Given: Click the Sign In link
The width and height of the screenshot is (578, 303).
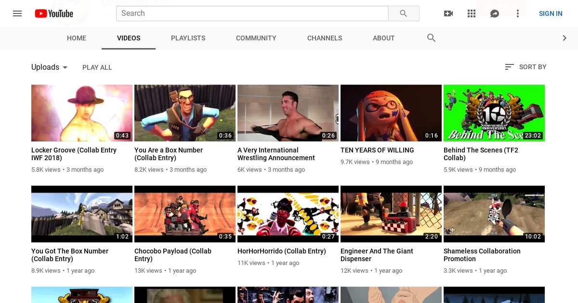Looking at the screenshot, I should click(x=551, y=13).
